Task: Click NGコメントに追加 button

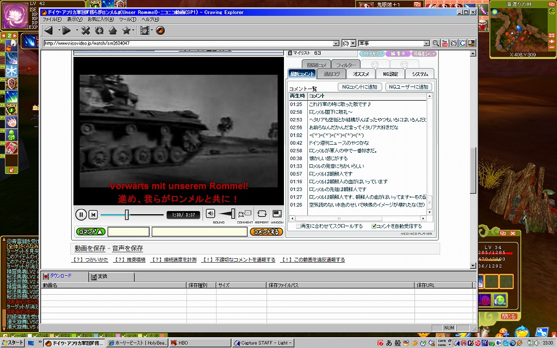Action: 360,86
